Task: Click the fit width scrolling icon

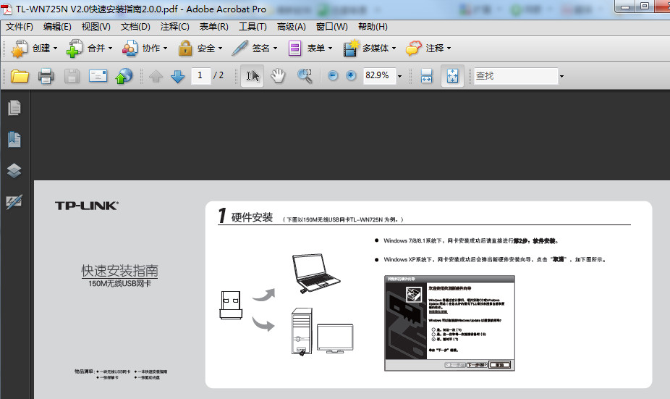Action: click(x=426, y=76)
